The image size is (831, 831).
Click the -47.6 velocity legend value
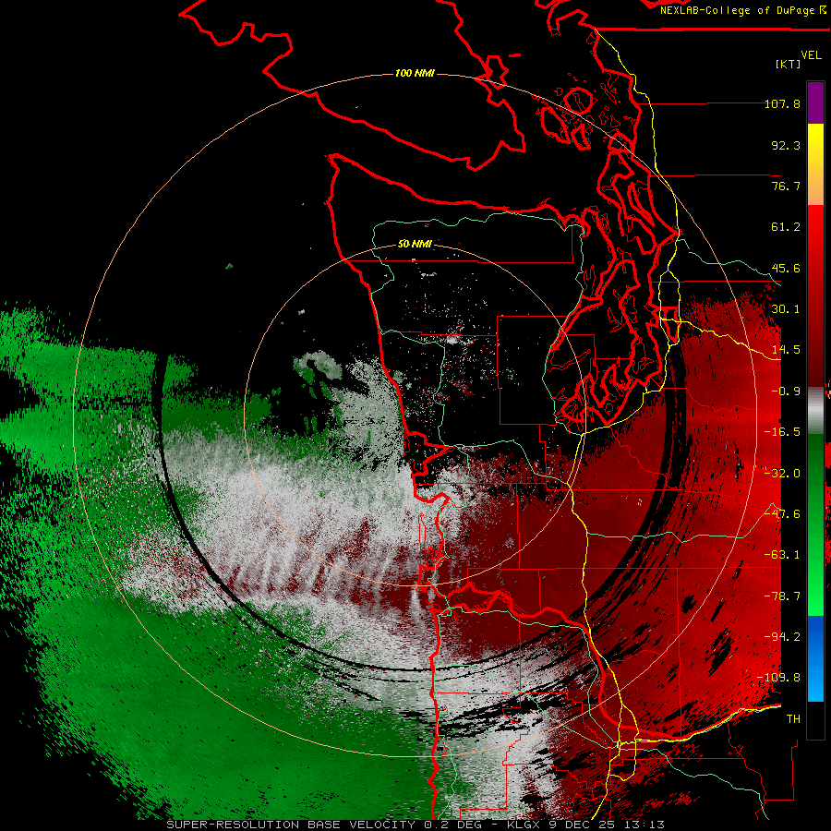pos(782,514)
